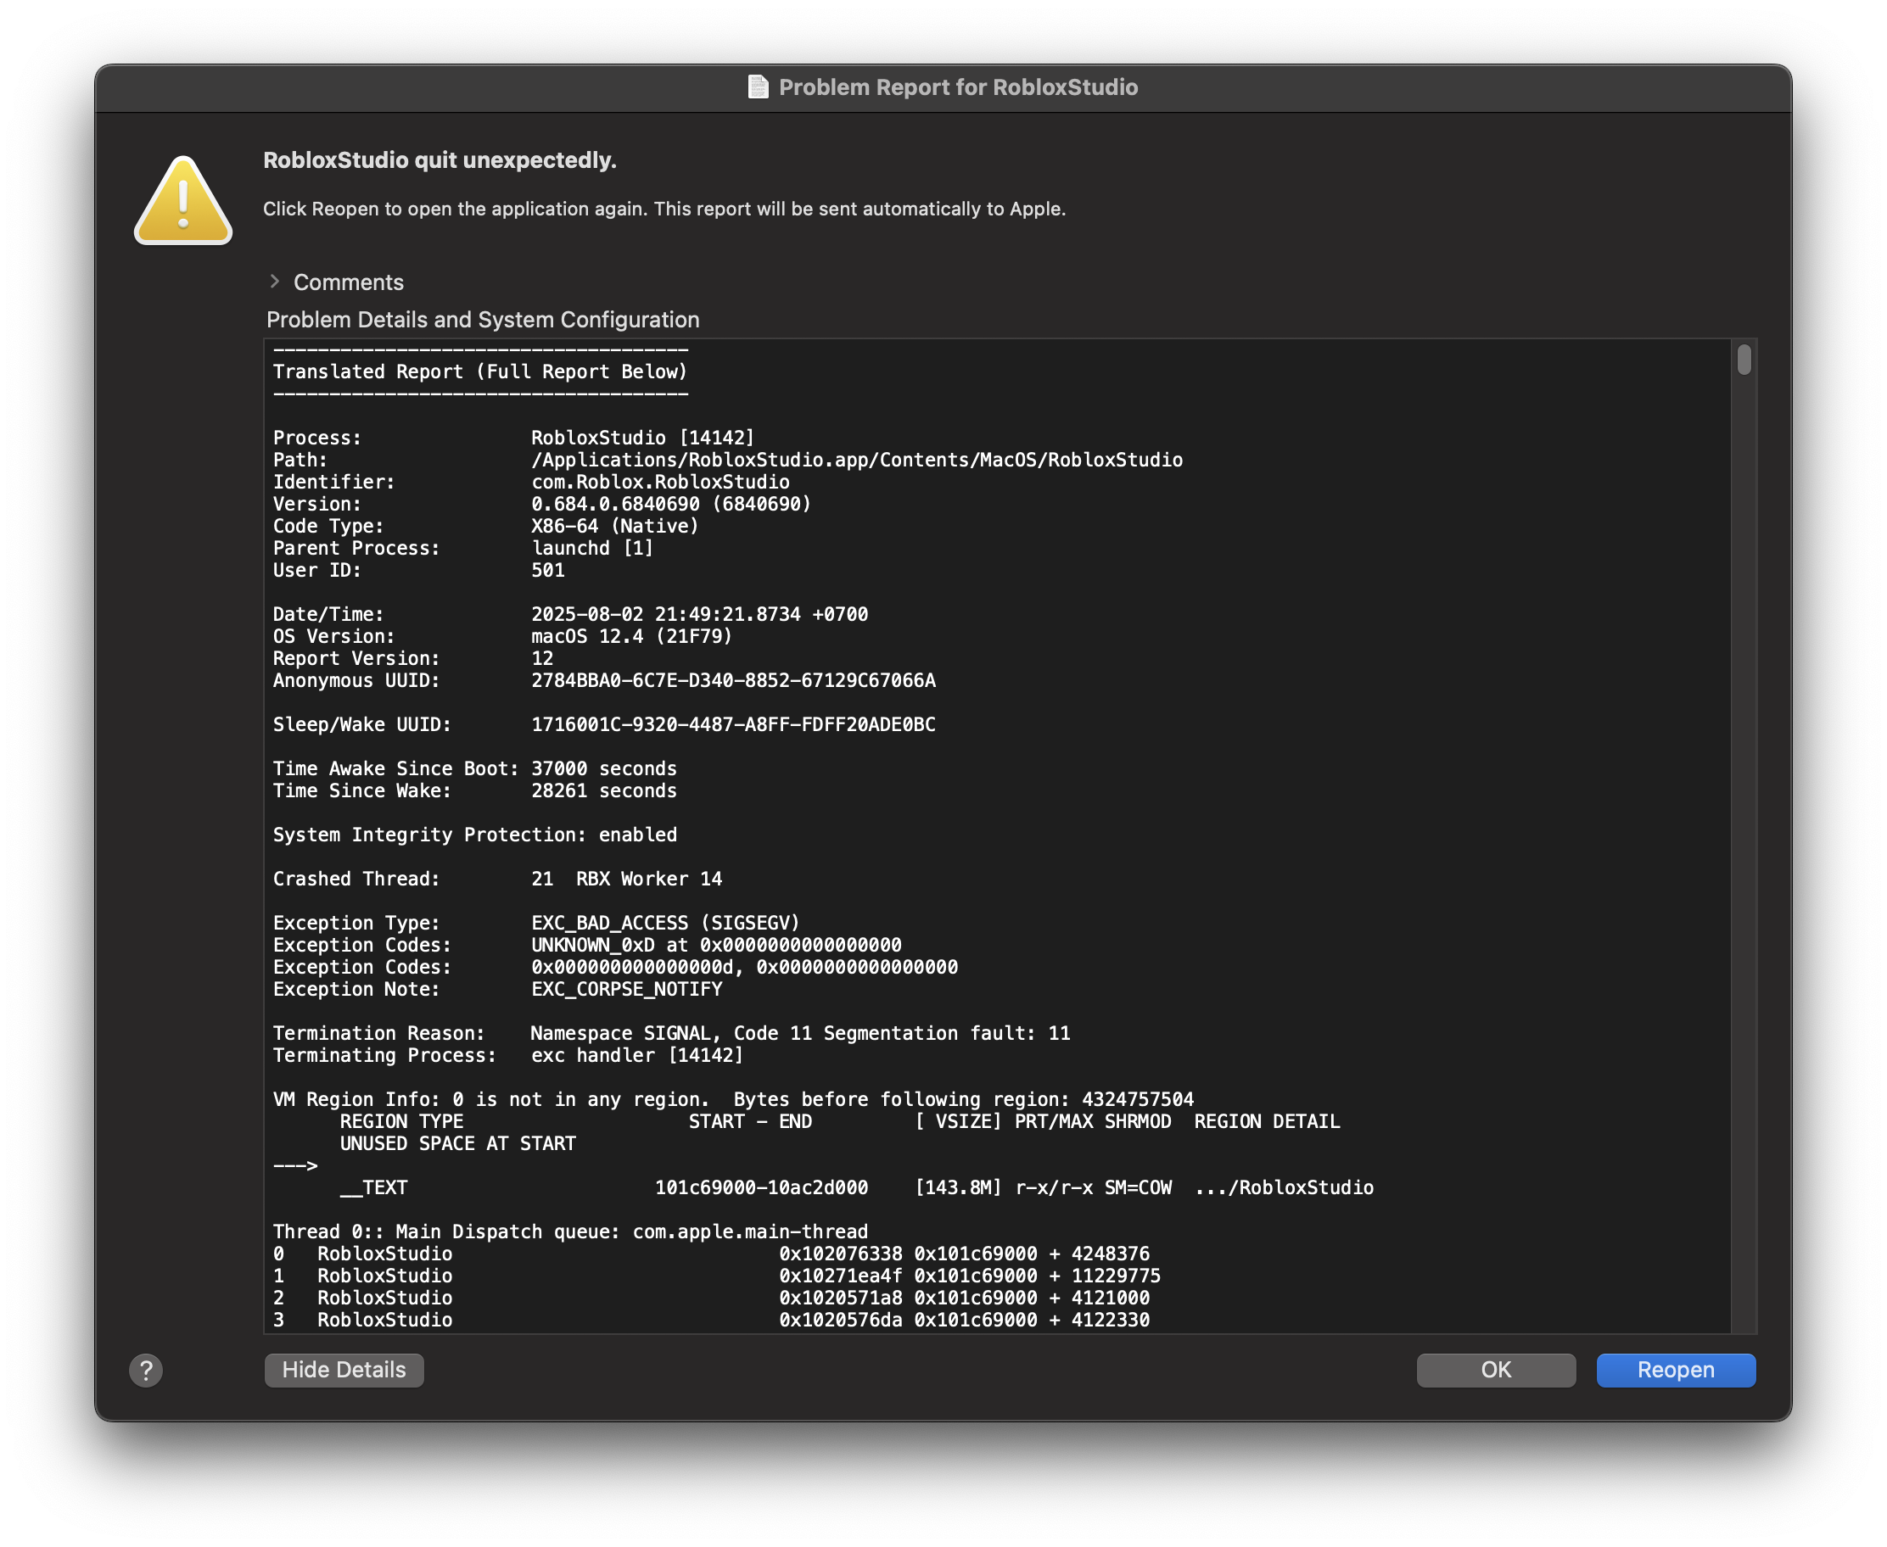Viewport: 1887px width, 1547px height.
Task: Click the 'RobloxStudio quit unexpectedly.' heading
Action: tap(440, 160)
